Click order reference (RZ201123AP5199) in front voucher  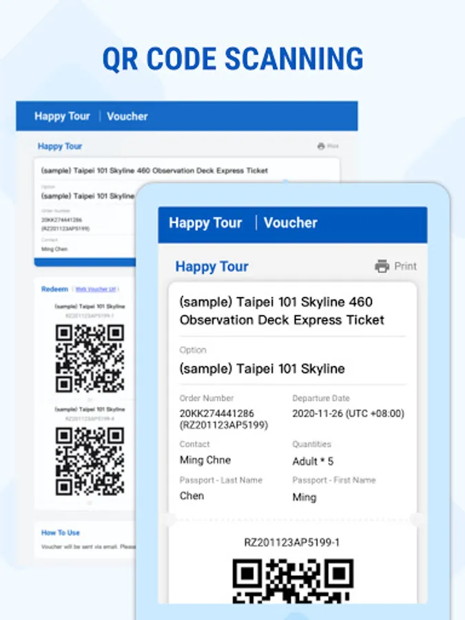pyautogui.click(x=224, y=425)
